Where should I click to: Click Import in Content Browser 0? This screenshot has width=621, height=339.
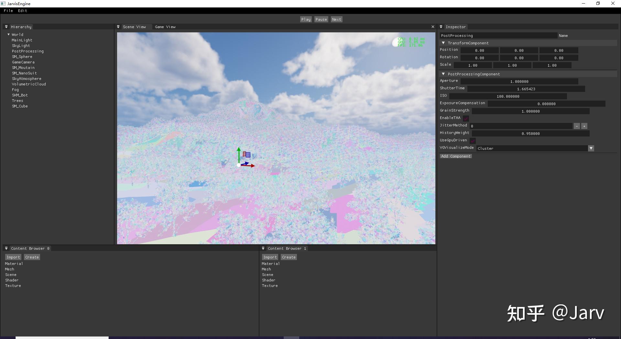13,257
